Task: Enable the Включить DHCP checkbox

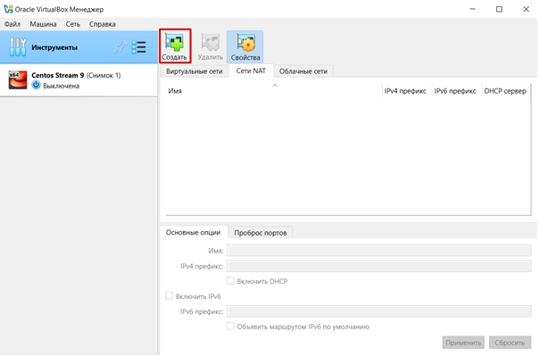Action: click(x=231, y=281)
